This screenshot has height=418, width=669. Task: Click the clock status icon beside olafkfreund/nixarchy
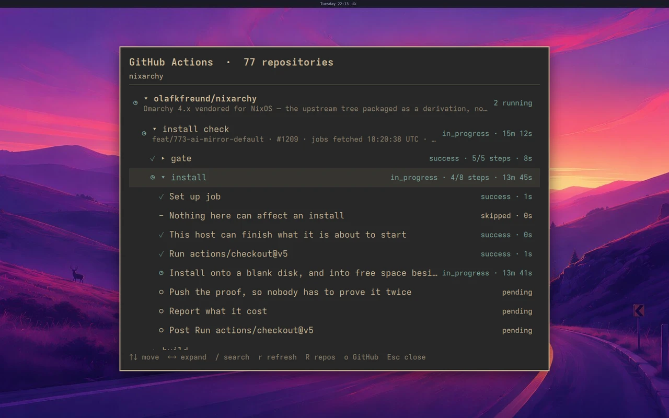tap(135, 103)
